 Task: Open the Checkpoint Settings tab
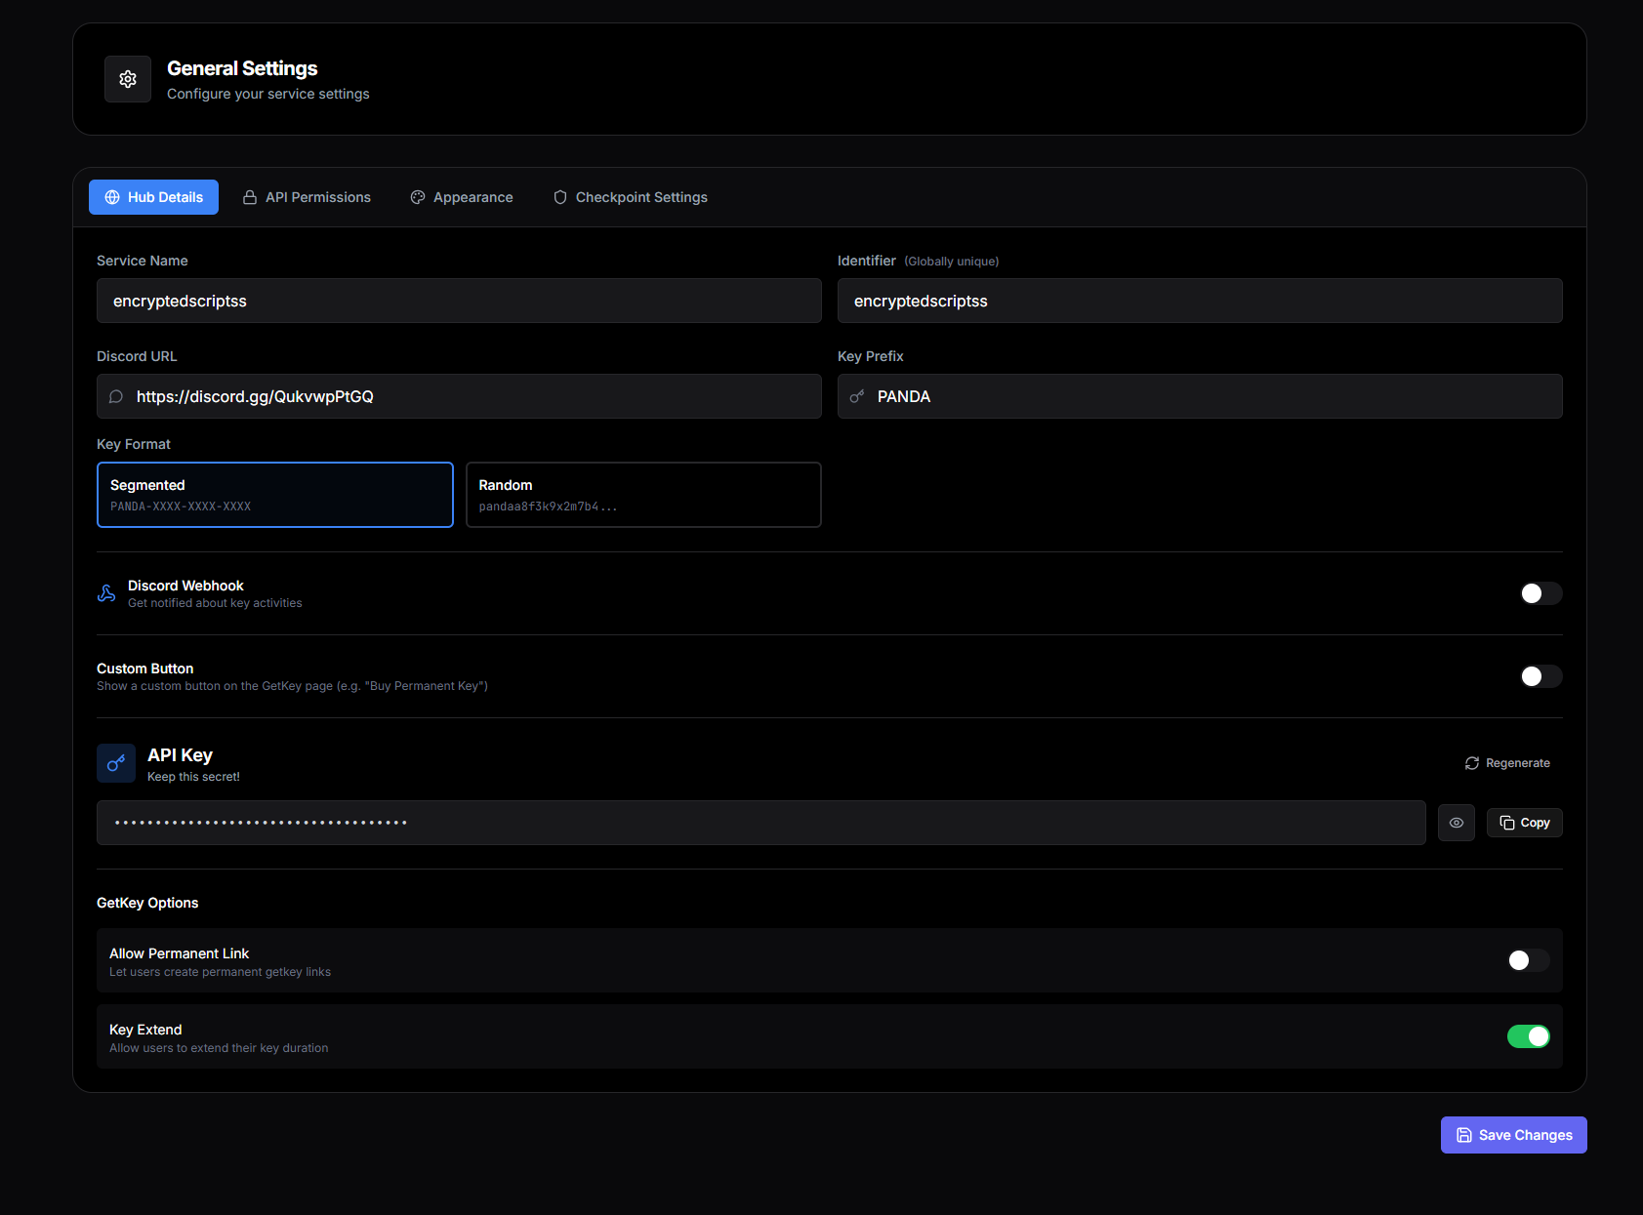pyautogui.click(x=631, y=197)
